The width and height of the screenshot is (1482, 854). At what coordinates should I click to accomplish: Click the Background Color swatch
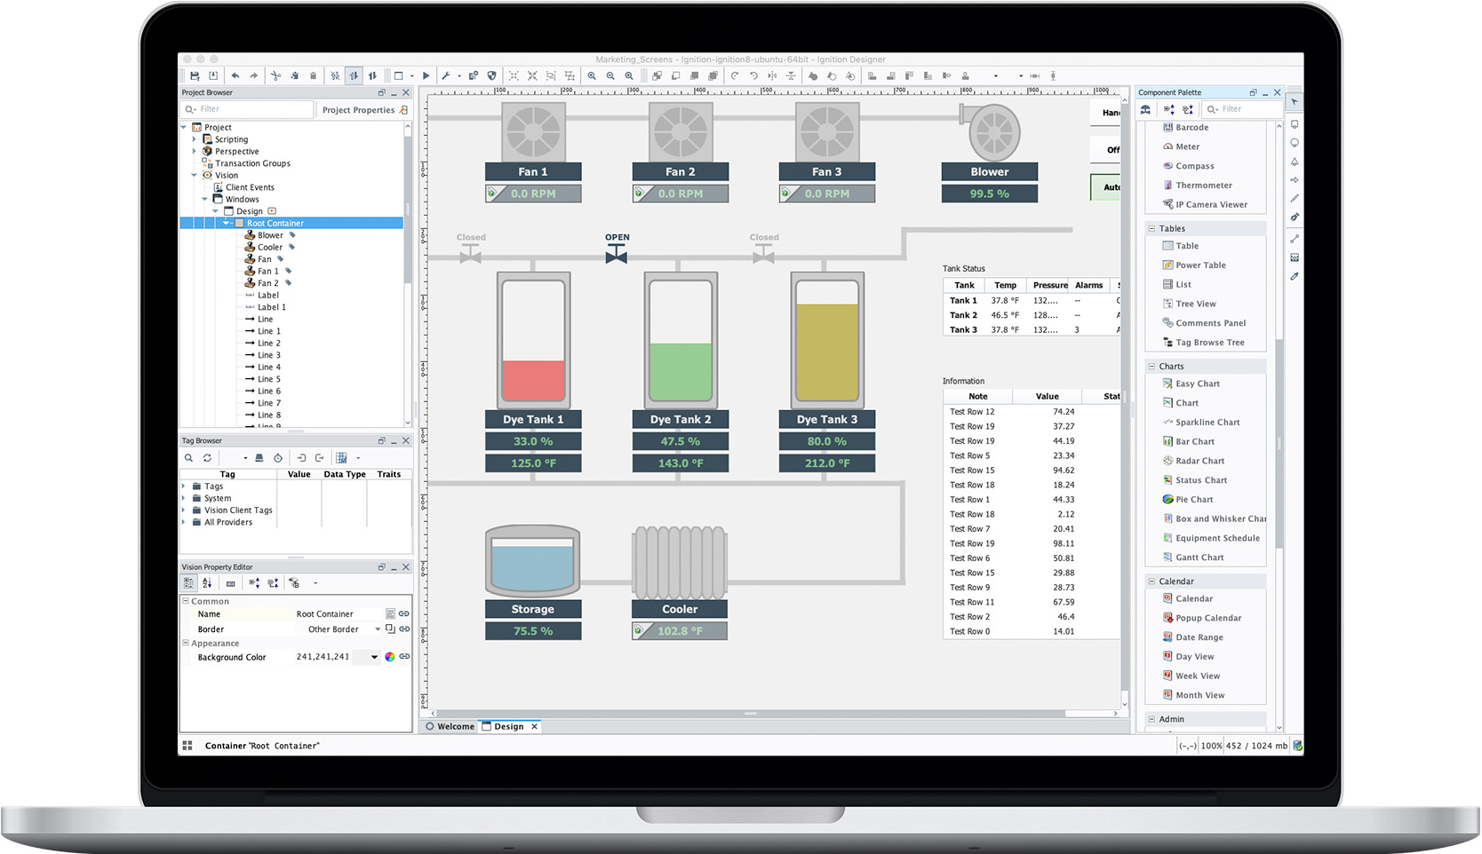[x=390, y=657]
